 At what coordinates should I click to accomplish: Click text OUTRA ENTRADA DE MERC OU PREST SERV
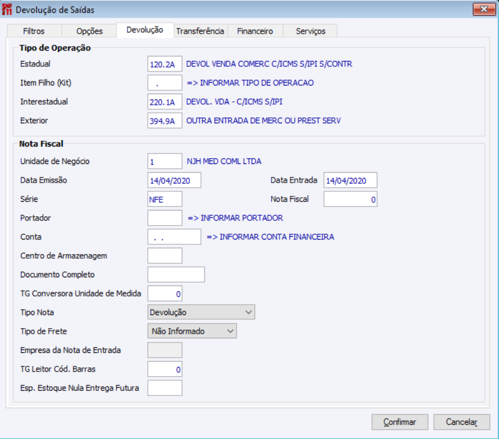point(263,121)
